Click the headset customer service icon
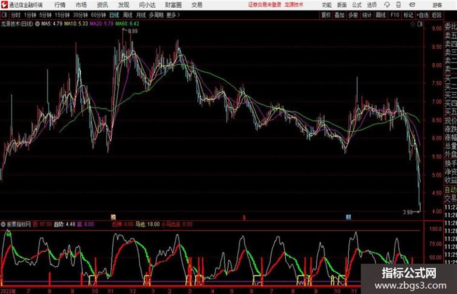Viewport: 457px width, 294px height. (387, 5)
